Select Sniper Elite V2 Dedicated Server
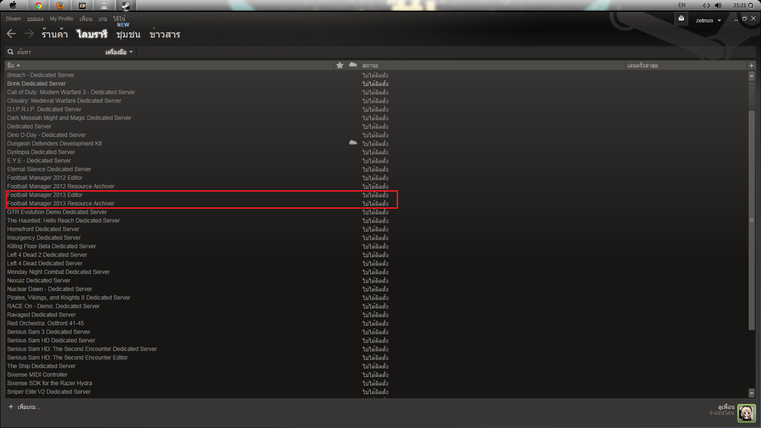 pyautogui.click(x=49, y=392)
